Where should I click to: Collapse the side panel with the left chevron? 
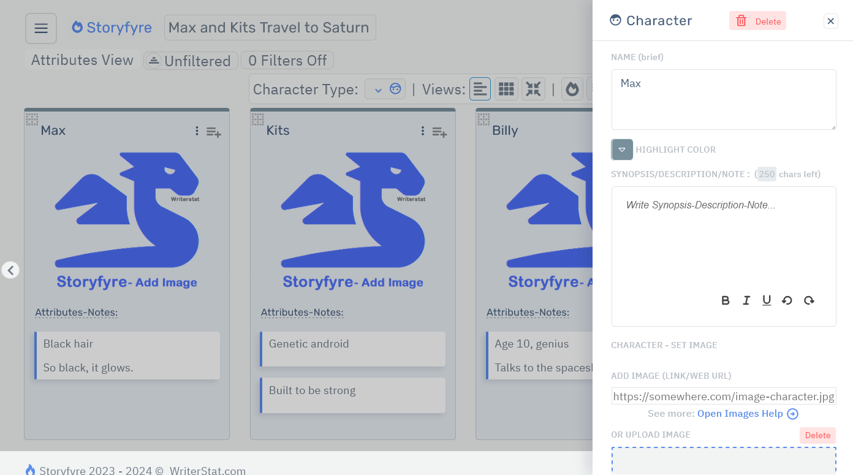(10, 270)
